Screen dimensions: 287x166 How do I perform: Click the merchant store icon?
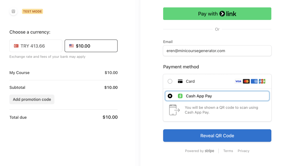coord(13,11)
